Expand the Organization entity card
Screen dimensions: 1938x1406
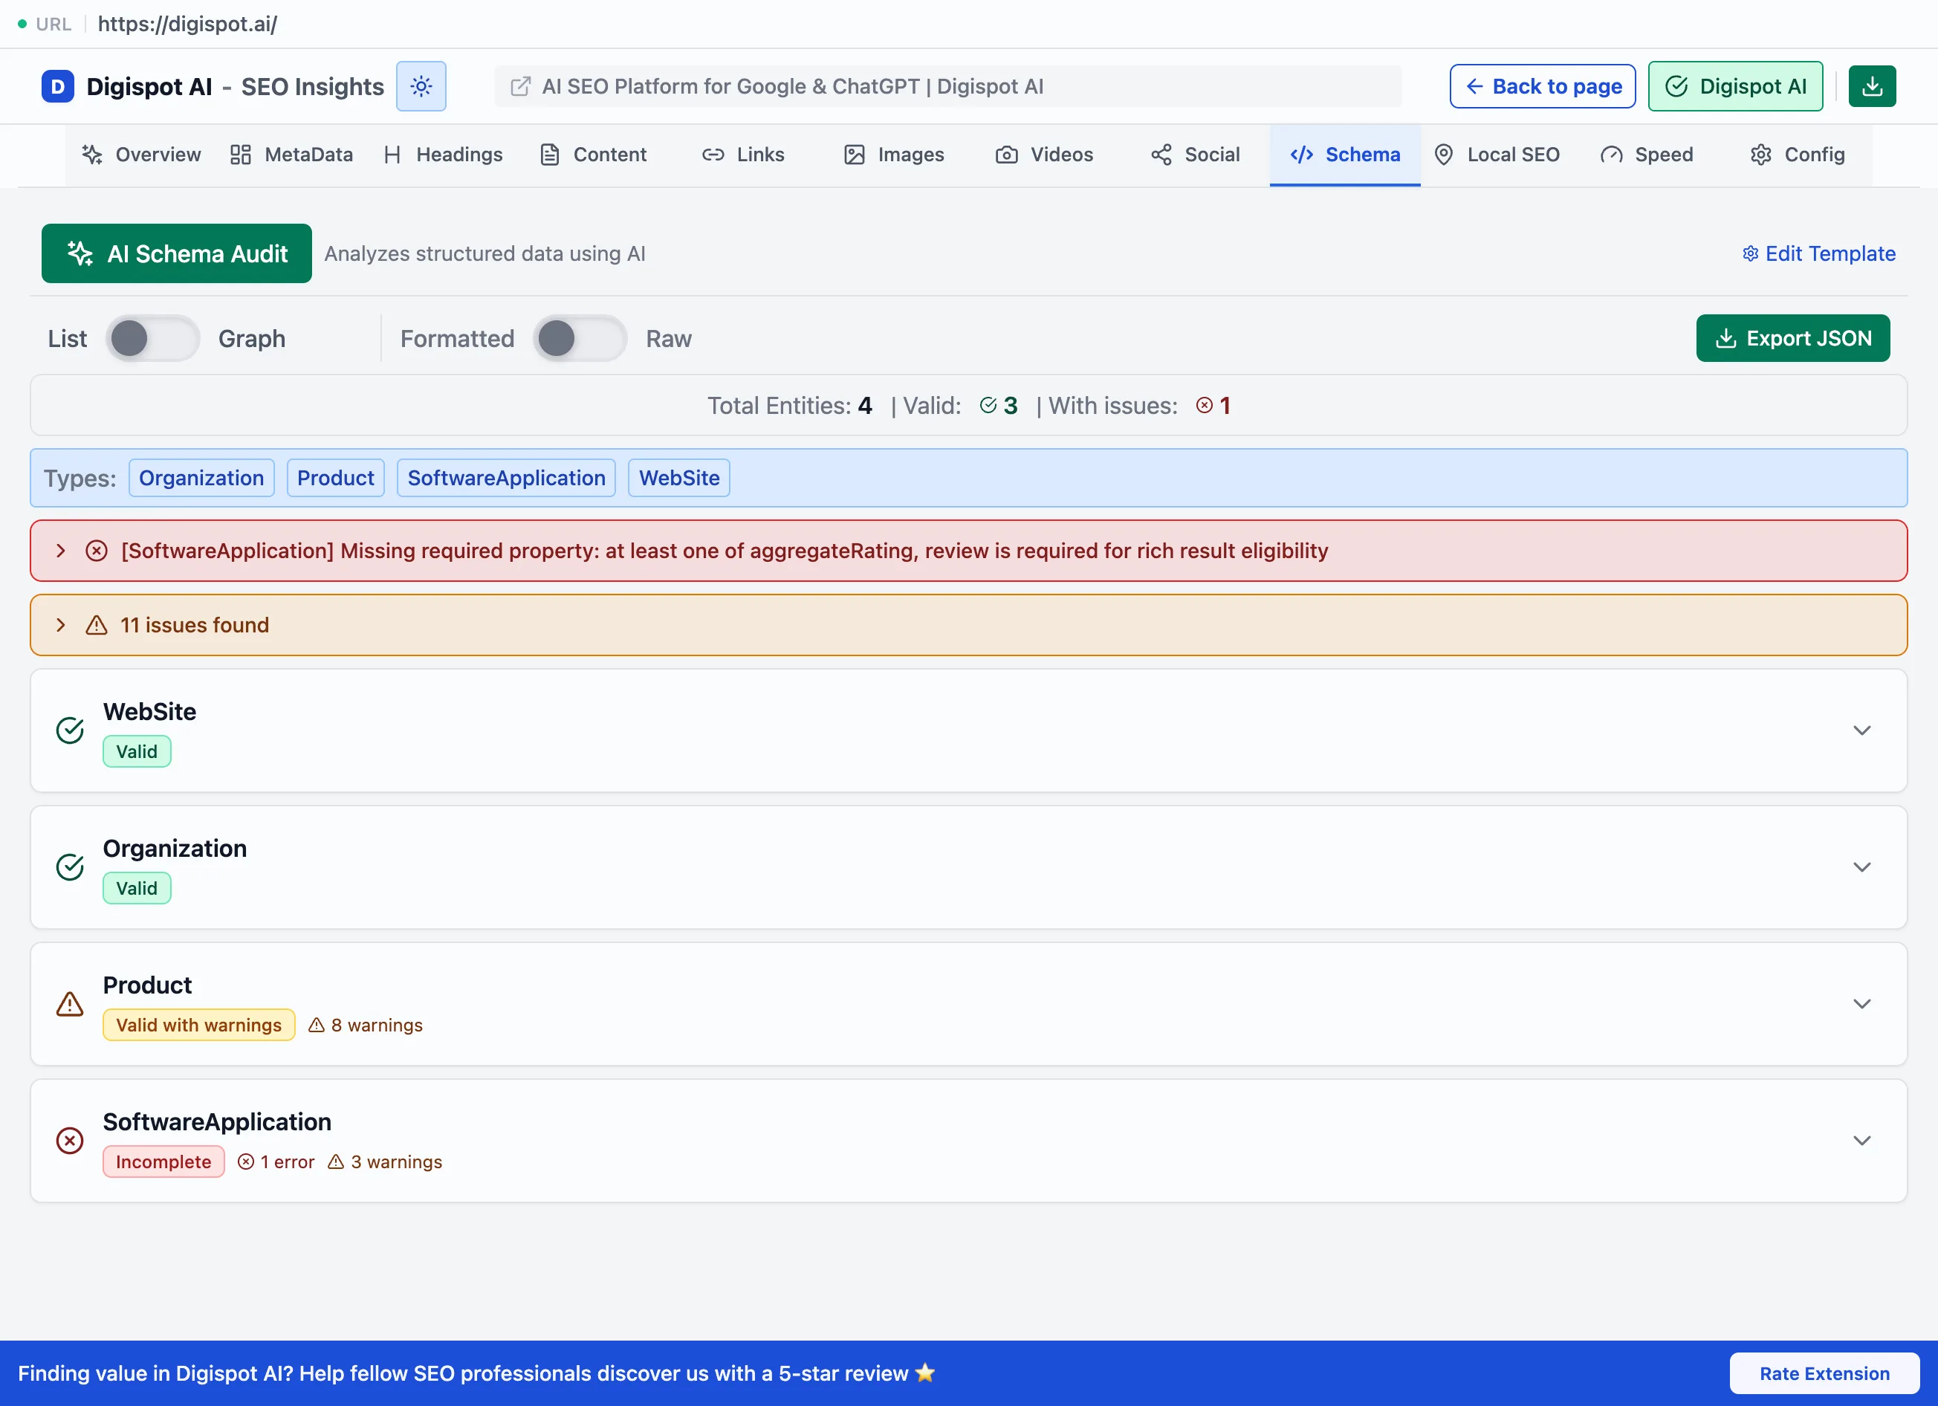pos(1861,867)
